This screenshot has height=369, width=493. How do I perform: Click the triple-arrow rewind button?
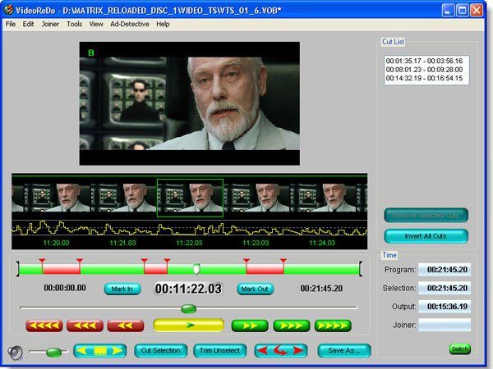point(85,326)
